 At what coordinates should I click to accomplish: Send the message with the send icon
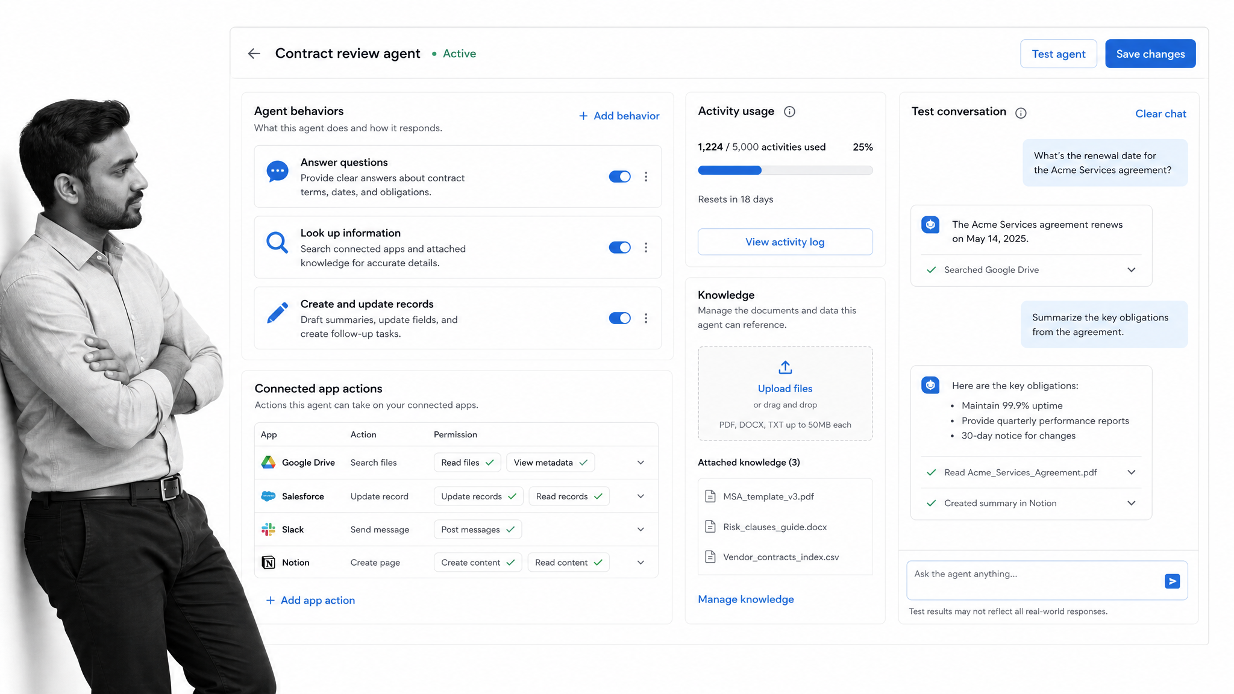(x=1172, y=581)
